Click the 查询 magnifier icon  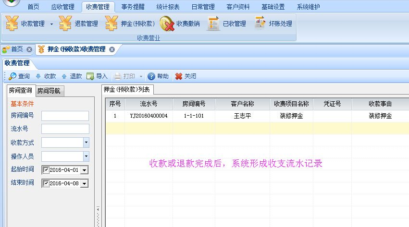tap(12, 76)
